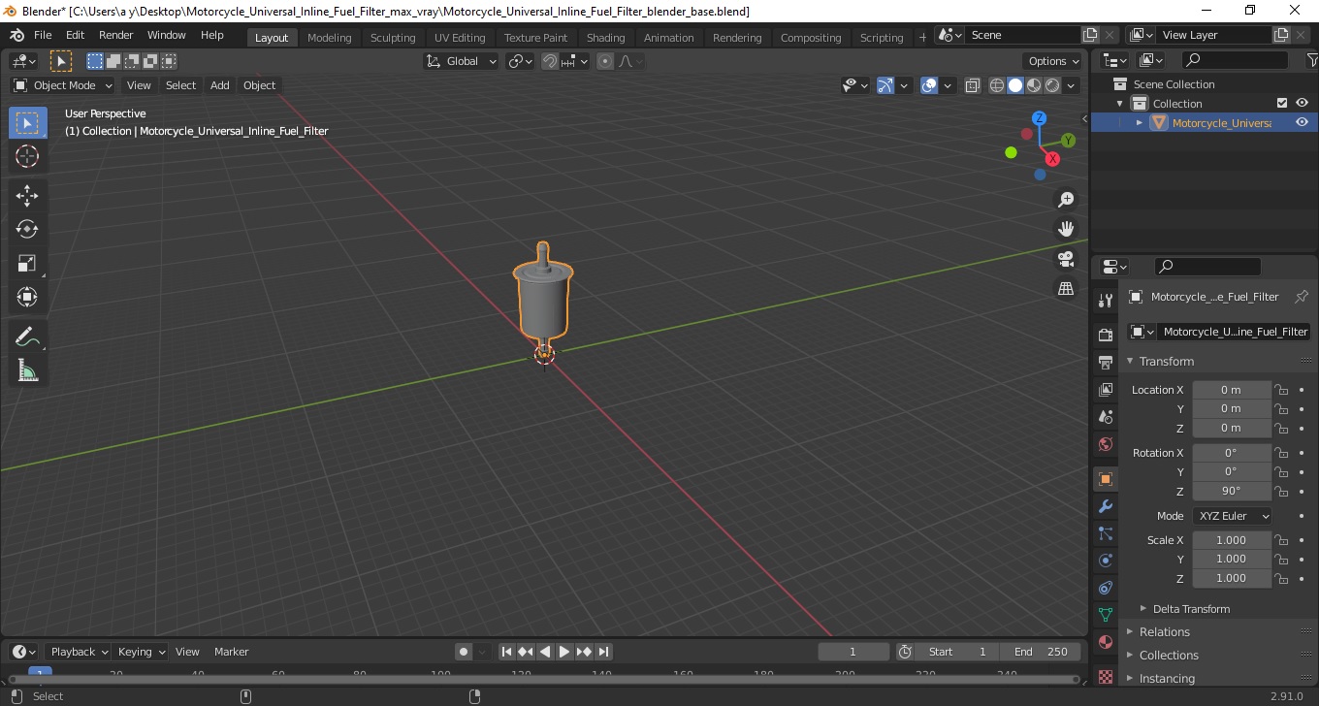Open the Render menu
This screenshot has height=706, width=1319.
tap(116, 35)
